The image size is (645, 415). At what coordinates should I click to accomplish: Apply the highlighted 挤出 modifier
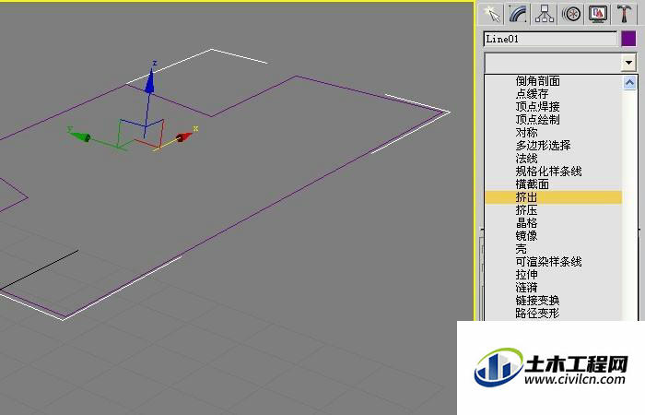pyautogui.click(x=553, y=197)
